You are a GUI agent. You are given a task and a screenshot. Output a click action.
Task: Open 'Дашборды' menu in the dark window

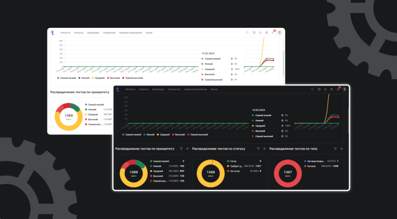pos(158,89)
